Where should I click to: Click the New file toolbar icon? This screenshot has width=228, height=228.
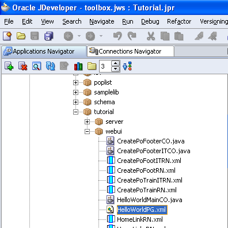tap(7, 36)
